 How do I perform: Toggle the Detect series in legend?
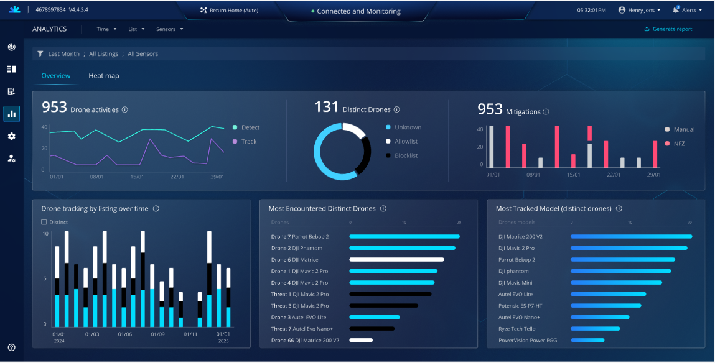[235, 127]
